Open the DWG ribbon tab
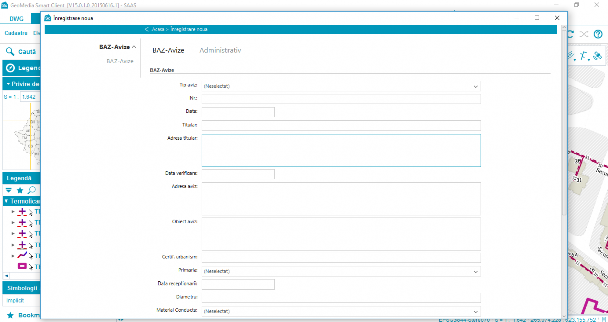 click(16, 19)
